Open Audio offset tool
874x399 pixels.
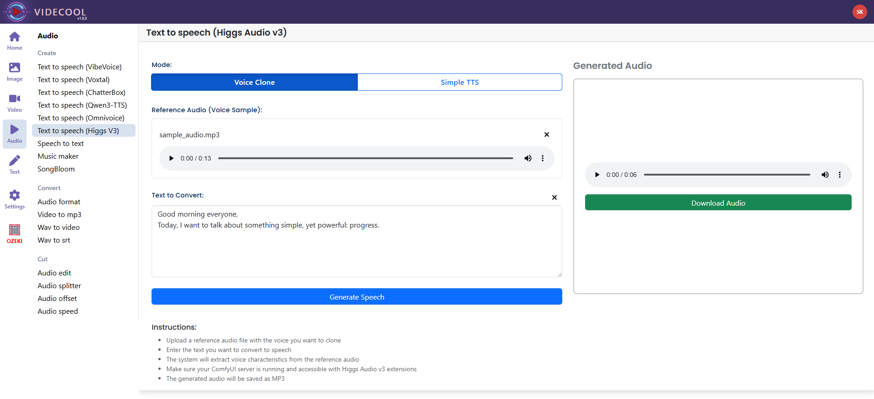click(x=57, y=298)
